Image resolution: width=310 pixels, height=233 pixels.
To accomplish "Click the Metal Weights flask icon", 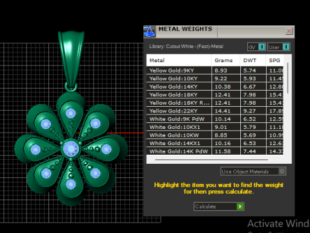I will pyautogui.click(x=149, y=32).
